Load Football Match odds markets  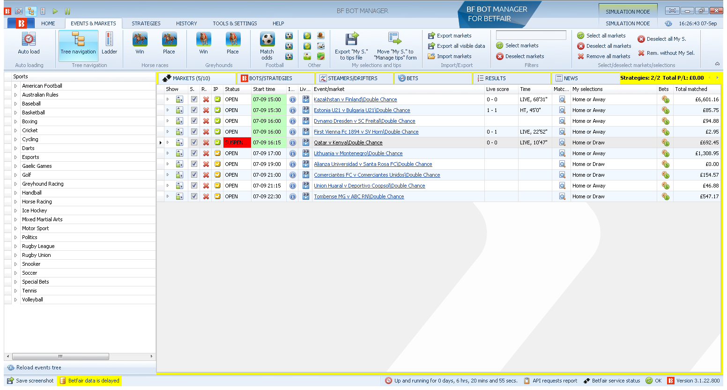267,46
